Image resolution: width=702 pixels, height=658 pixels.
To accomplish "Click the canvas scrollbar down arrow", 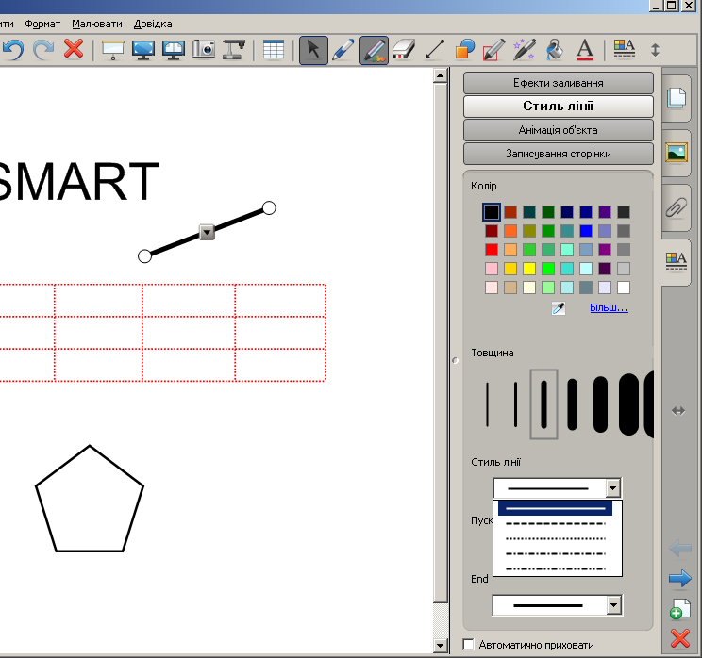I will point(440,645).
